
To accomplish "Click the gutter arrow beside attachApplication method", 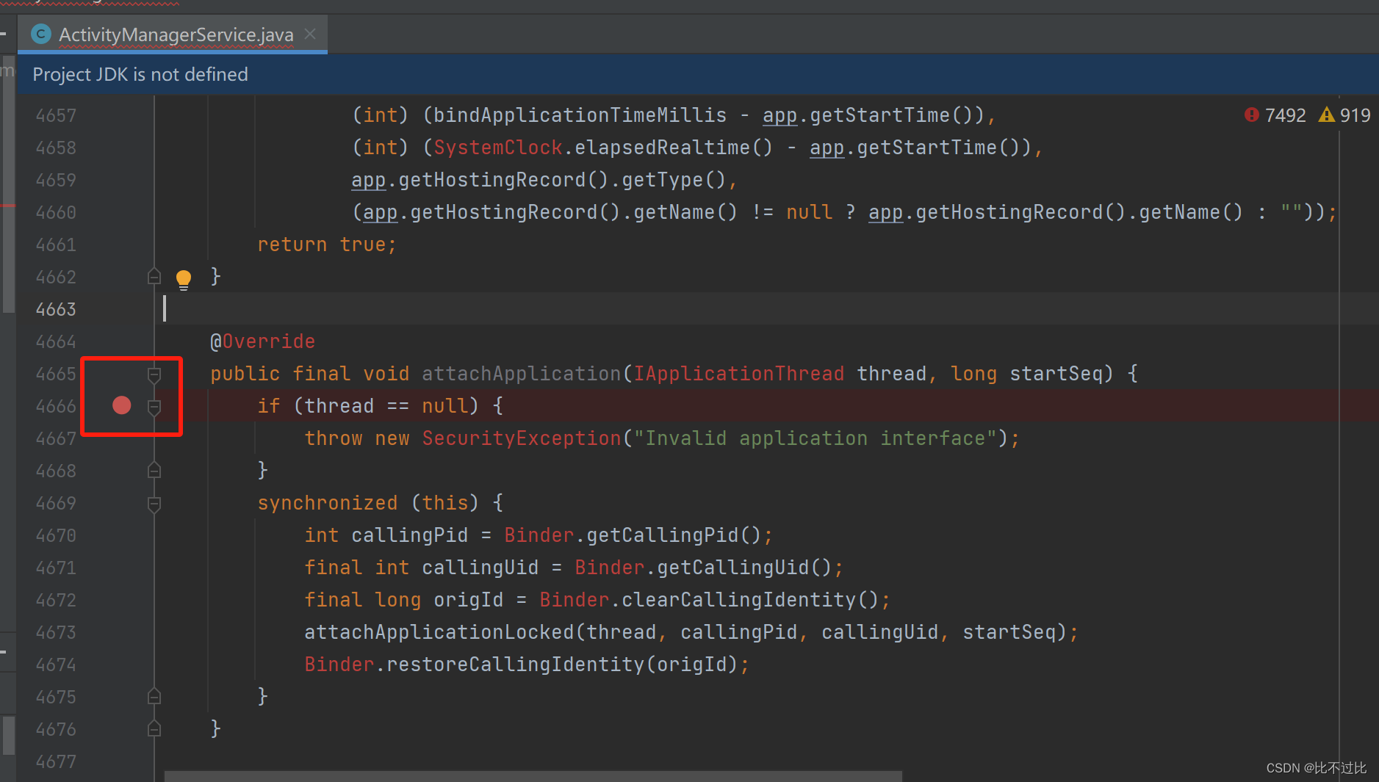I will (154, 374).
